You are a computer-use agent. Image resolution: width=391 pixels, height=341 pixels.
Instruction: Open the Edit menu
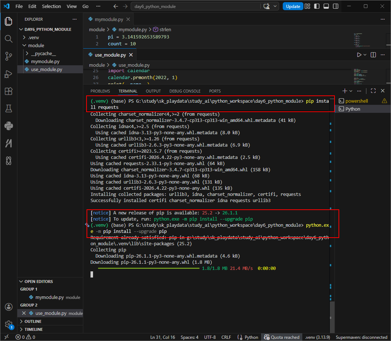click(x=32, y=7)
